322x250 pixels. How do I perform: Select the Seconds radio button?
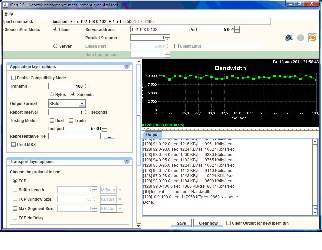73,94
